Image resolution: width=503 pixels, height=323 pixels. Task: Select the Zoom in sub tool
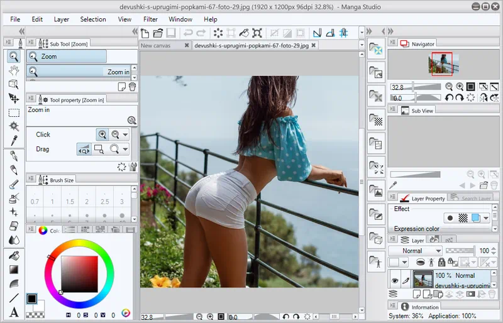(x=118, y=72)
